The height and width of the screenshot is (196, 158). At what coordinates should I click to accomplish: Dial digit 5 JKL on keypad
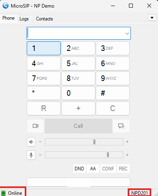[78, 63]
